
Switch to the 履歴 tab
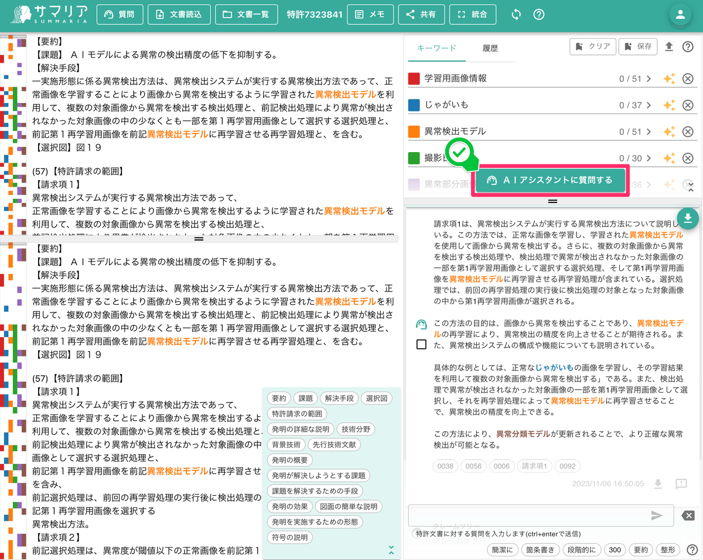(490, 49)
